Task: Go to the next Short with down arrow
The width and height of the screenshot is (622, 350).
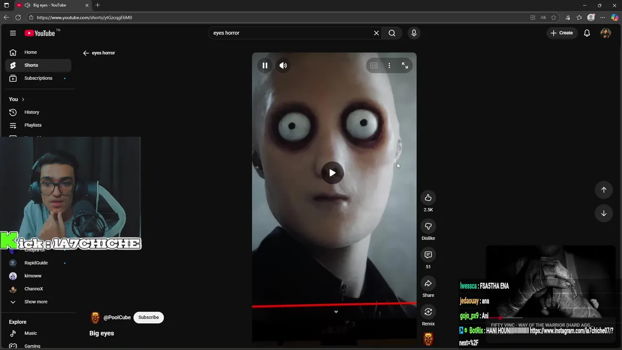Action: pyautogui.click(x=604, y=213)
